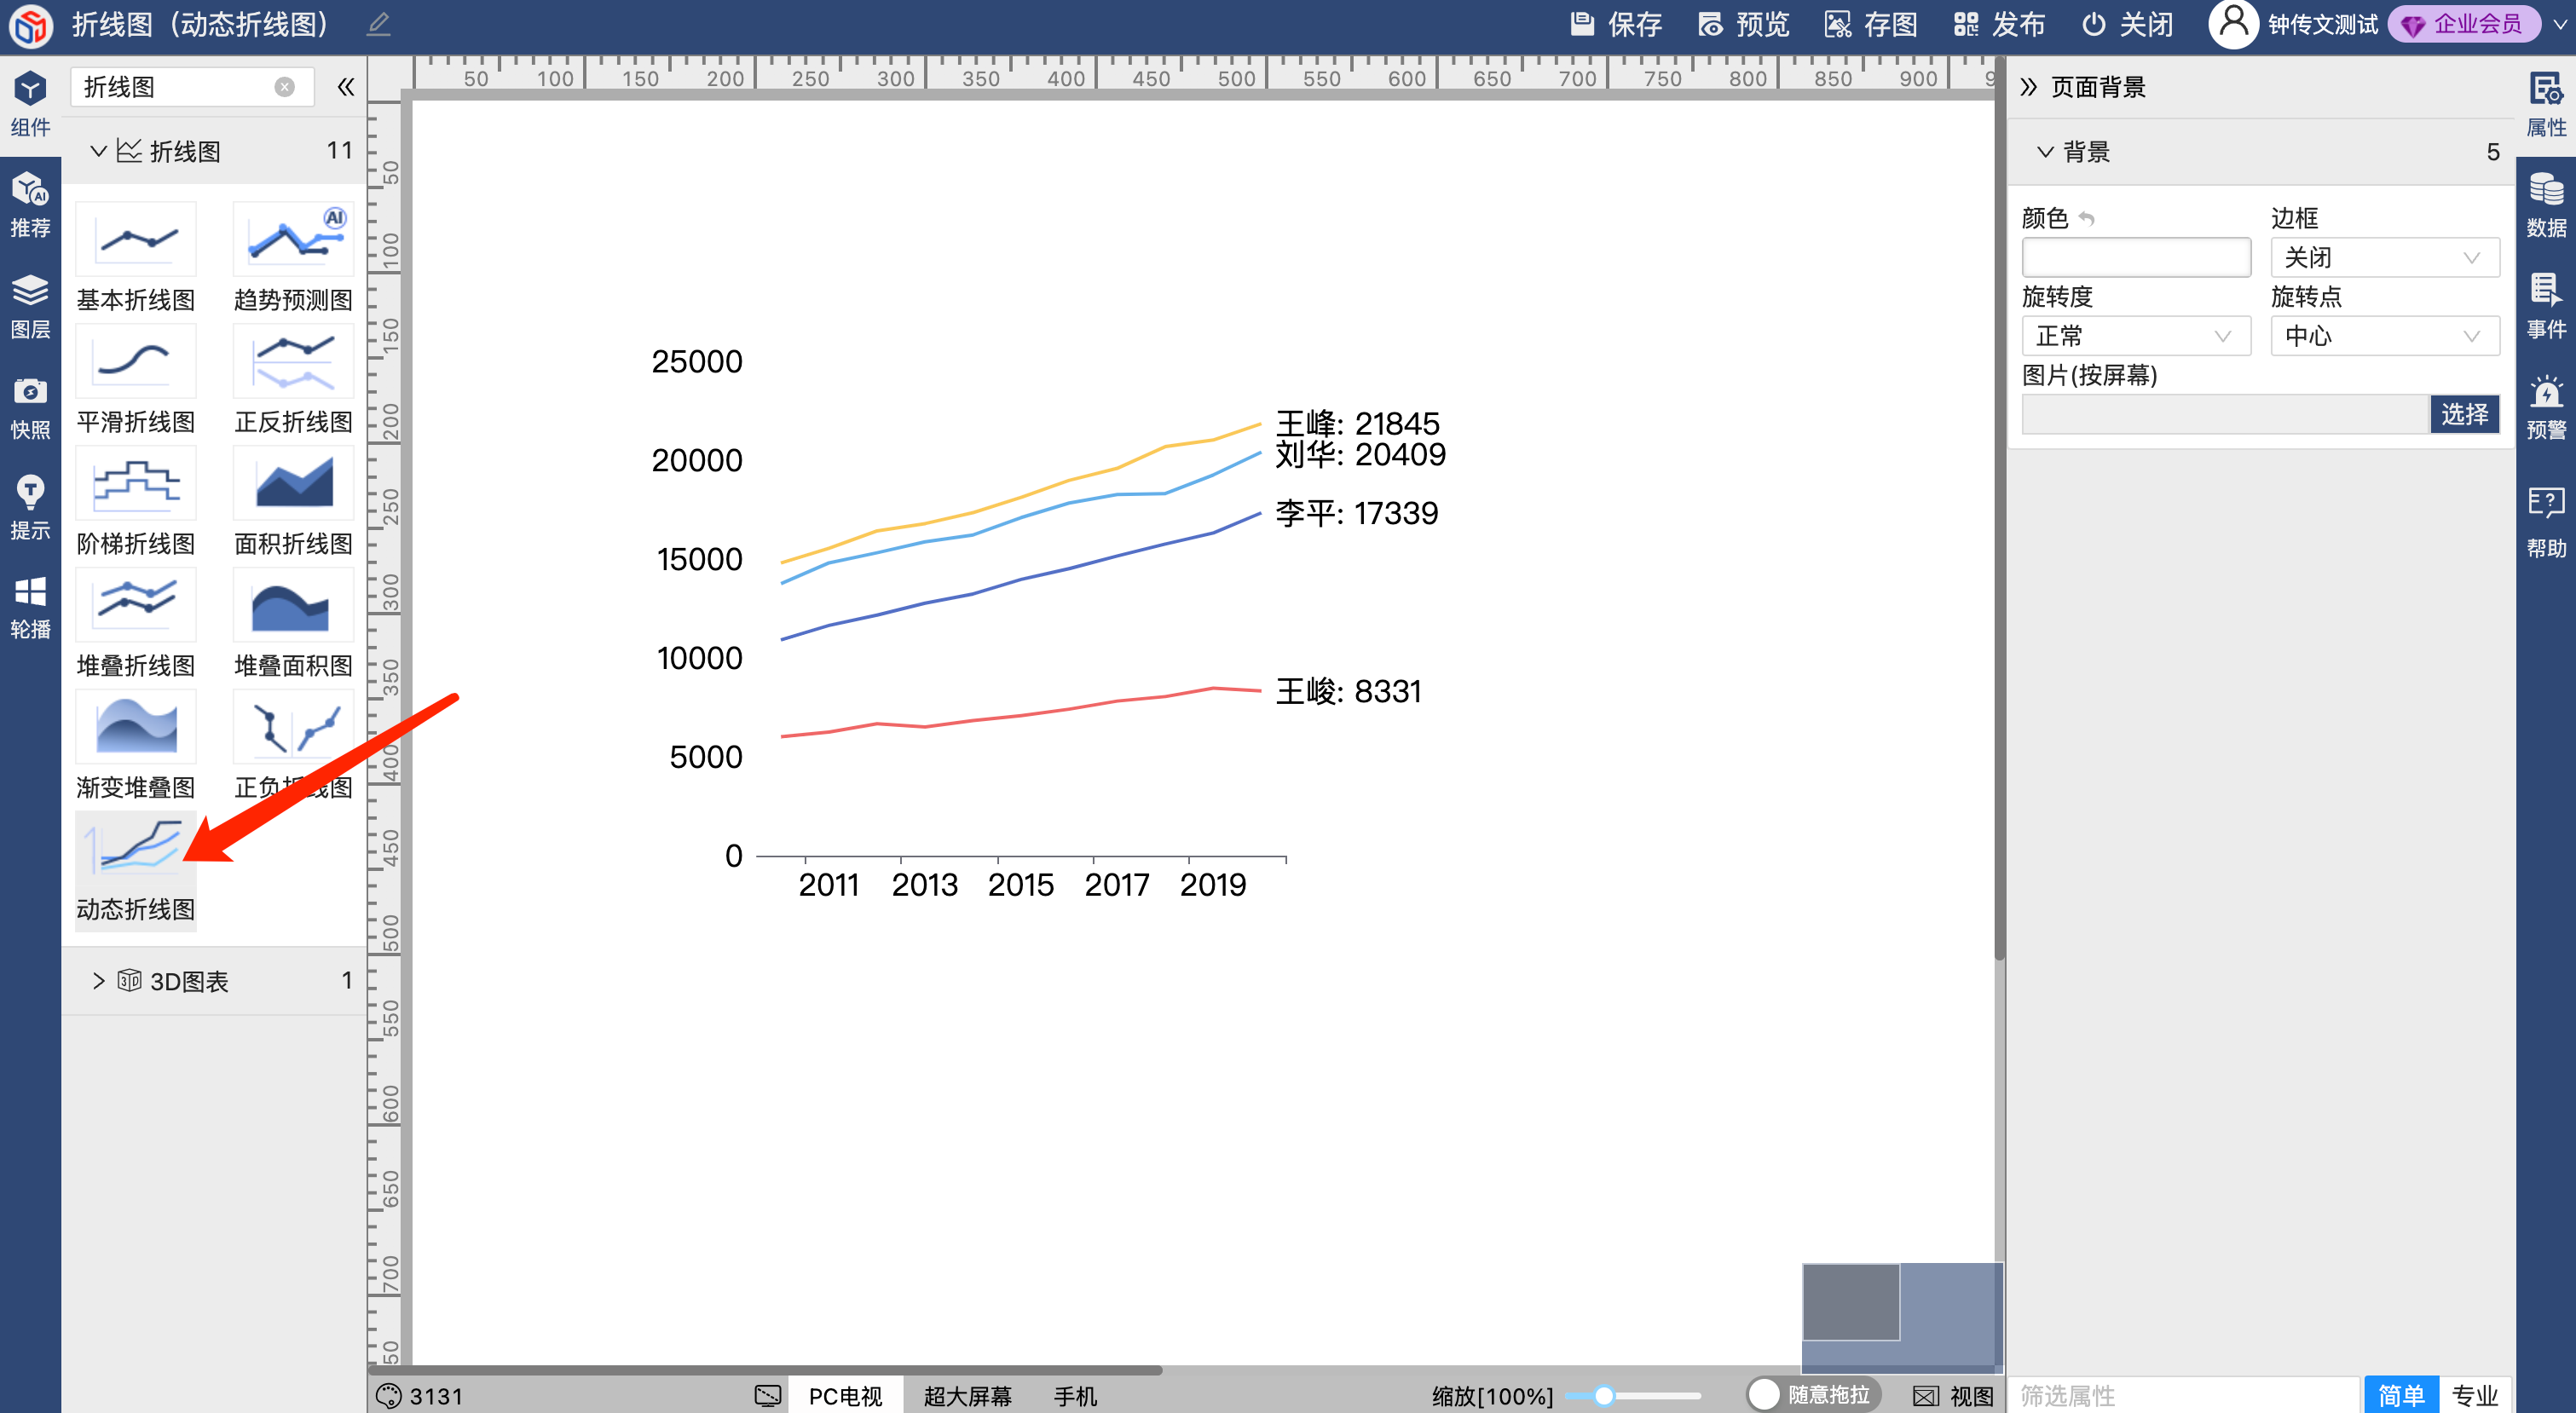Click 保存 to save the project
This screenshot has height=1413, width=2576.
click(x=1616, y=24)
